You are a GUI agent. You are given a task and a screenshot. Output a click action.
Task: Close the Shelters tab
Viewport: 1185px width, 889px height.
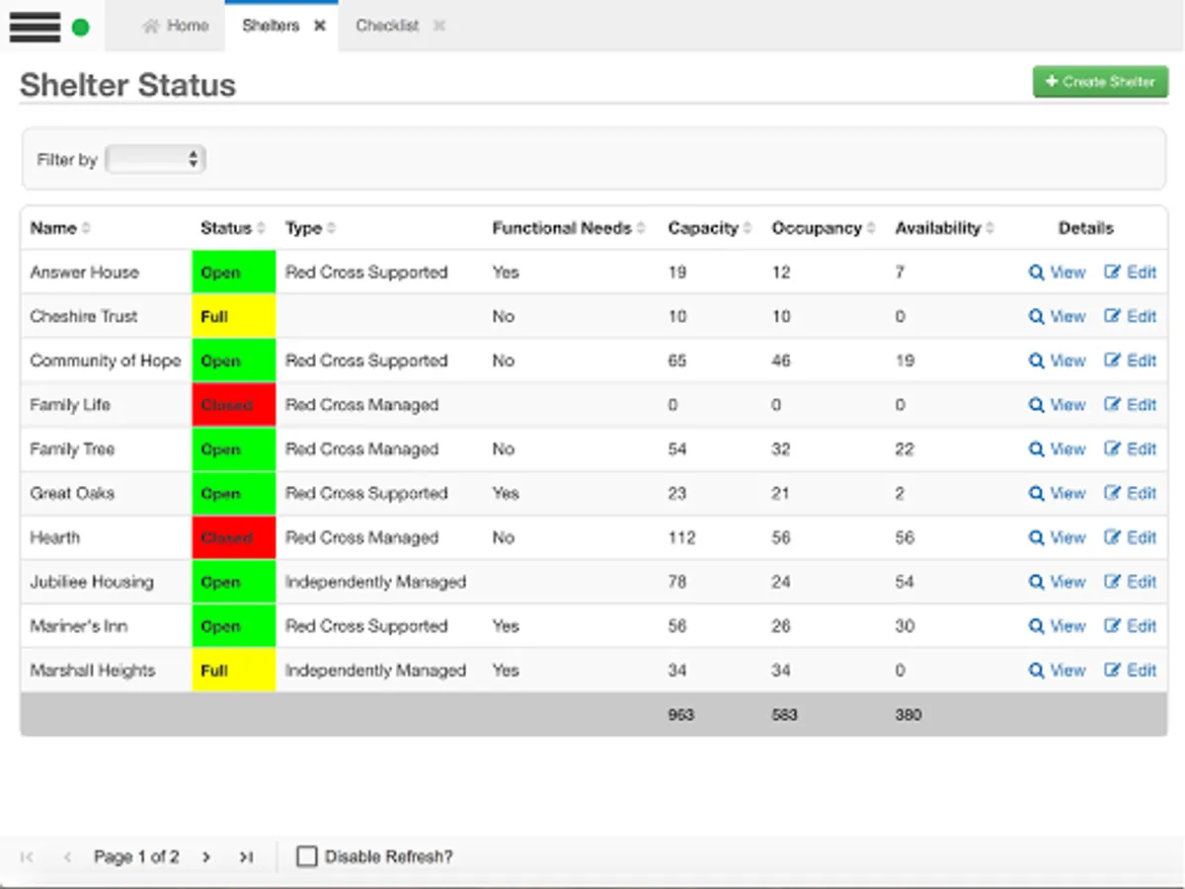click(x=320, y=26)
